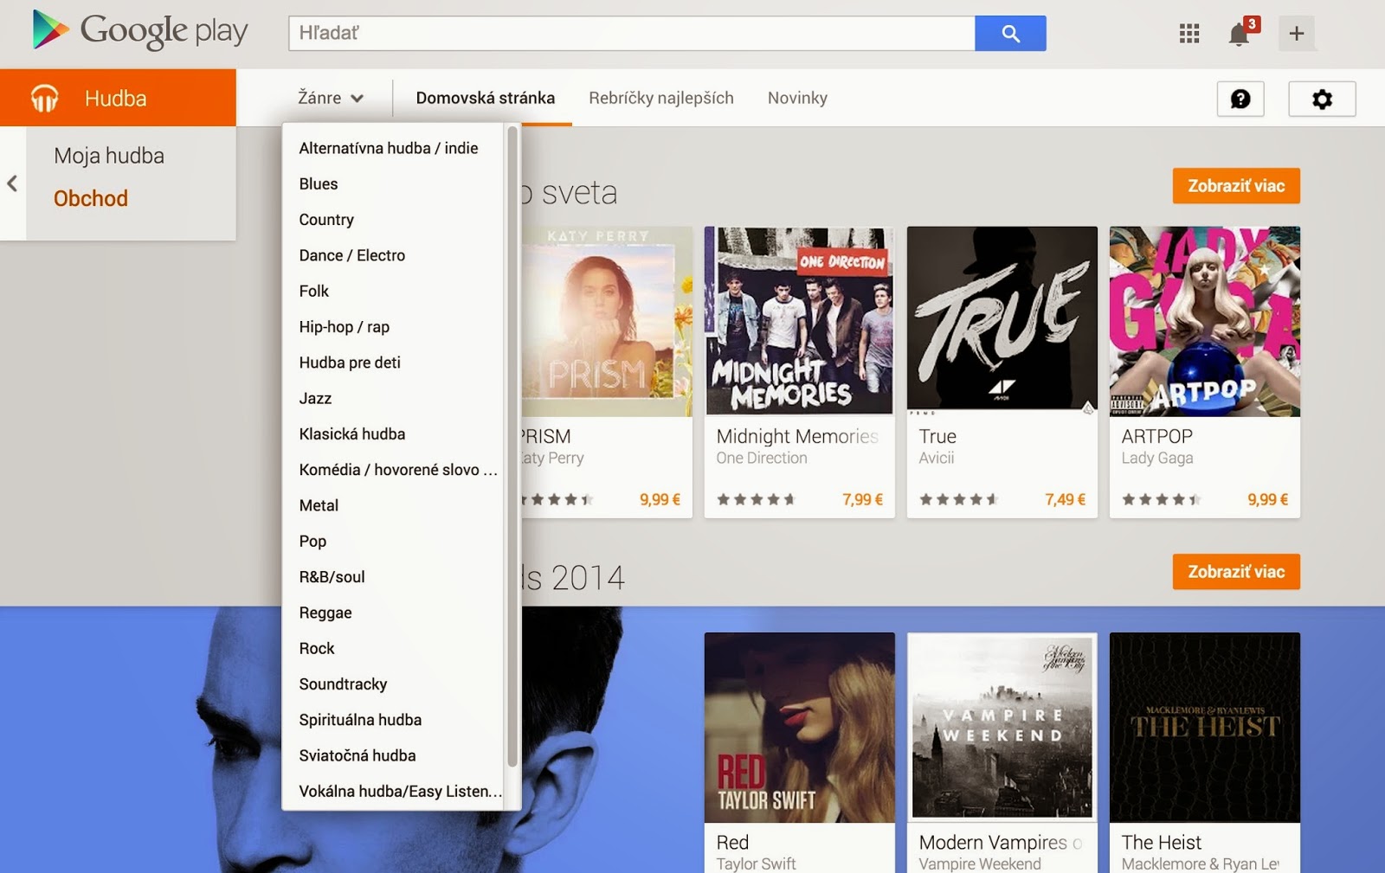Image resolution: width=1385 pixels, height=873 pixels.
Task: Open the notifications bell
Action: [x=1240, y=34]
